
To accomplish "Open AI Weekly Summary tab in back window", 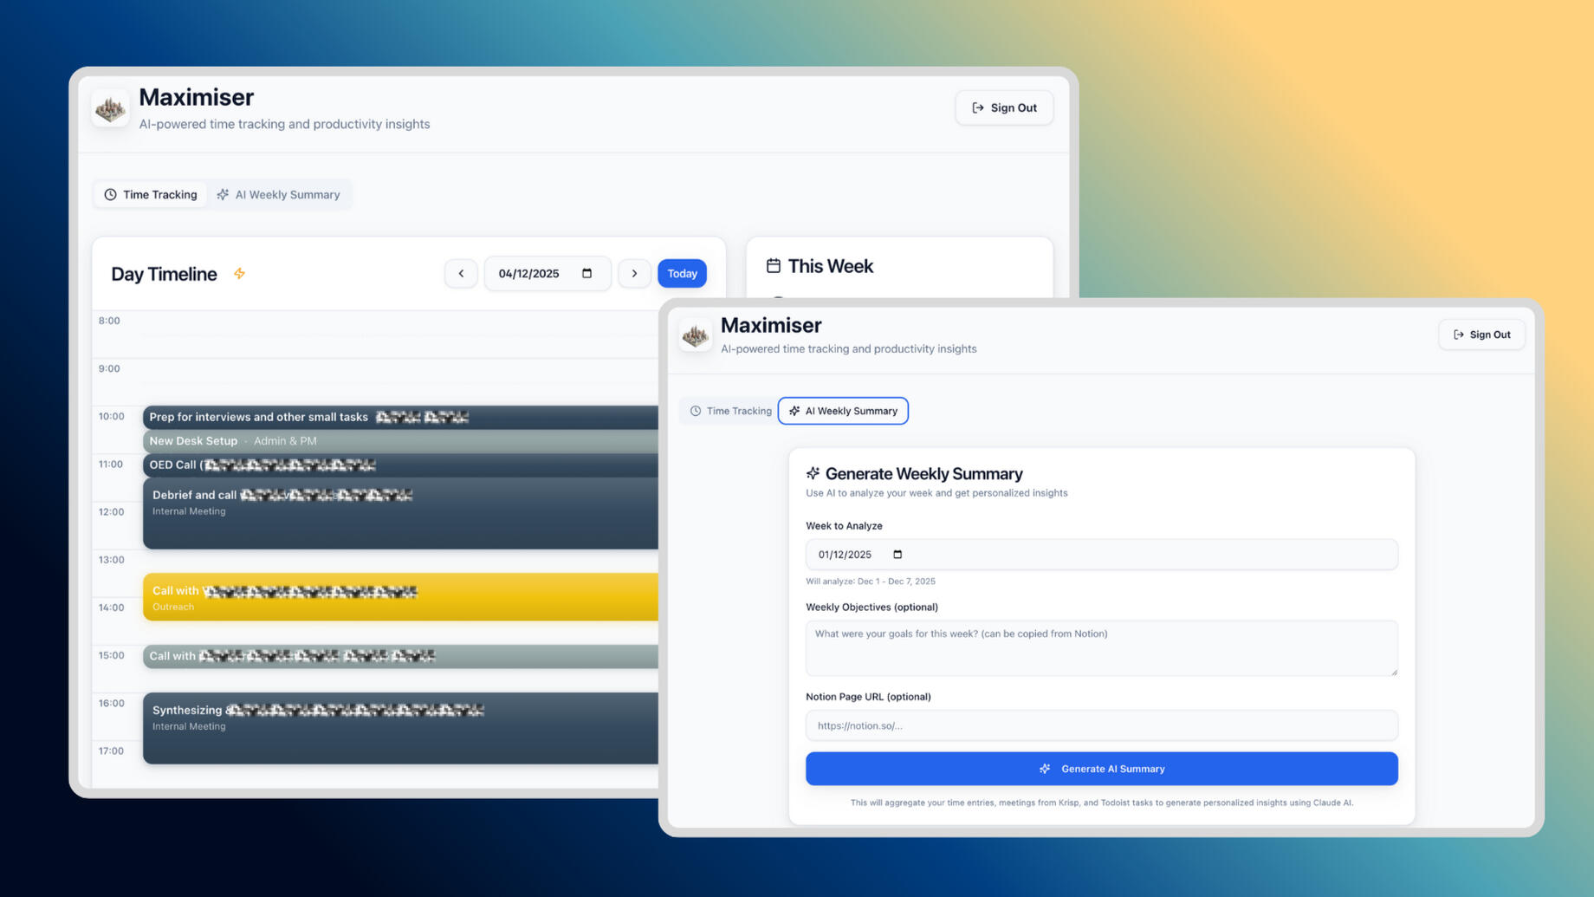I will point(278,195).
